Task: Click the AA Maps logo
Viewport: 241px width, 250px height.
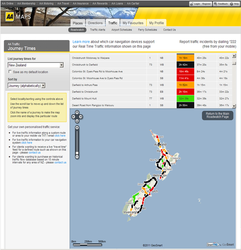Action: coord(18,17)
